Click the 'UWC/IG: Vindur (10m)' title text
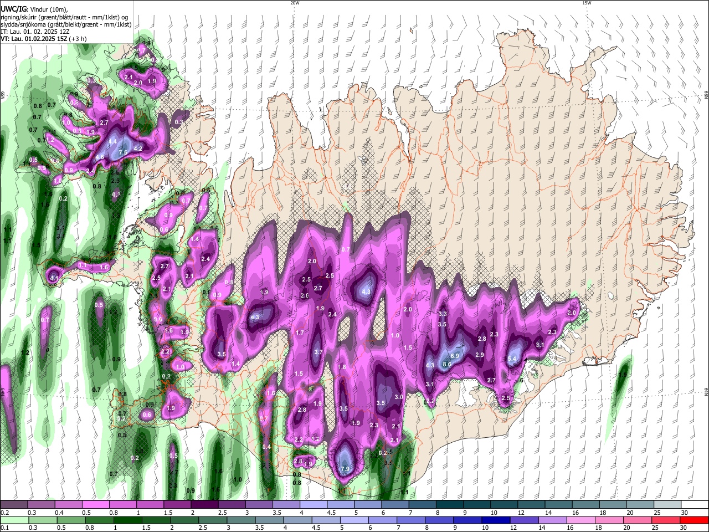Viewport: 709px width, 532px height. click(34, 9)
